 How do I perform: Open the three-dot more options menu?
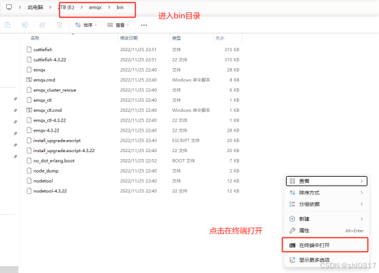(144, 25)
